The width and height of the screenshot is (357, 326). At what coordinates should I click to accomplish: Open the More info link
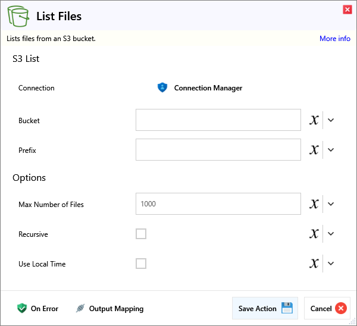(334, 39)
